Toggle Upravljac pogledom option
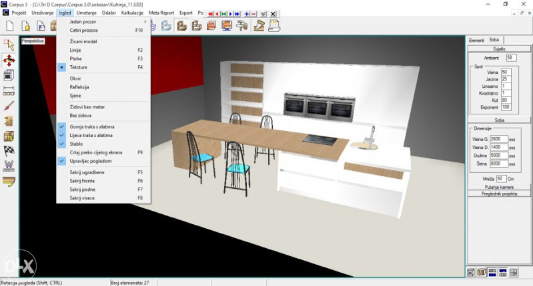 [x=103, y=161]
